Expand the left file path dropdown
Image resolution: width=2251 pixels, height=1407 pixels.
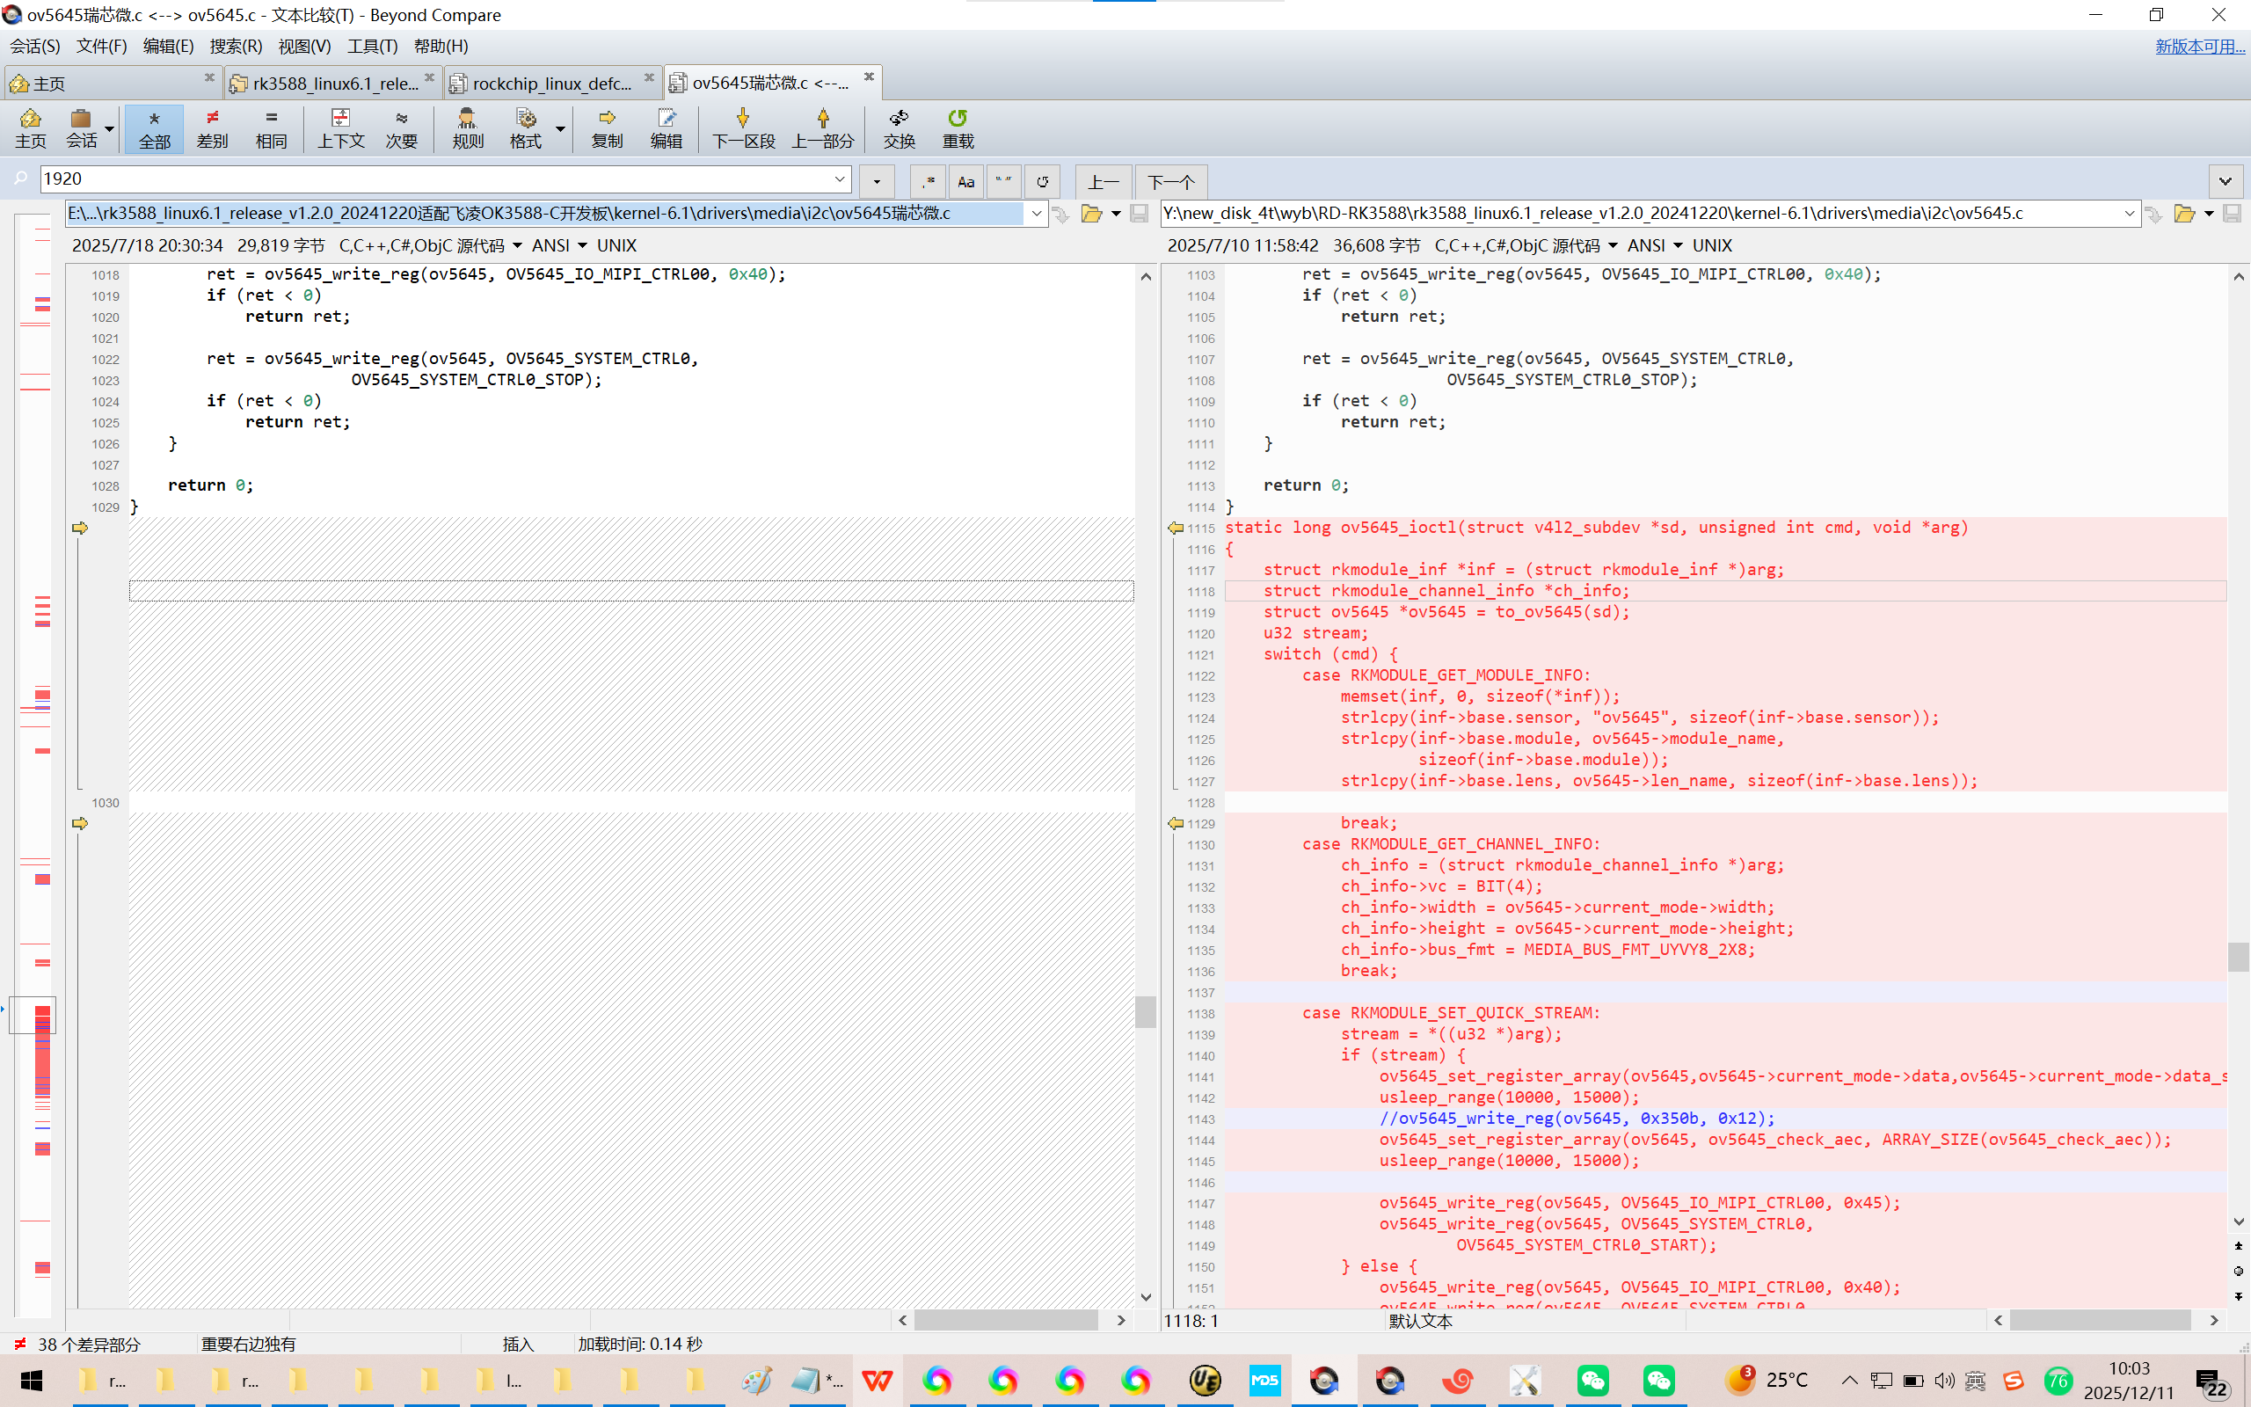click(1036, 214)
